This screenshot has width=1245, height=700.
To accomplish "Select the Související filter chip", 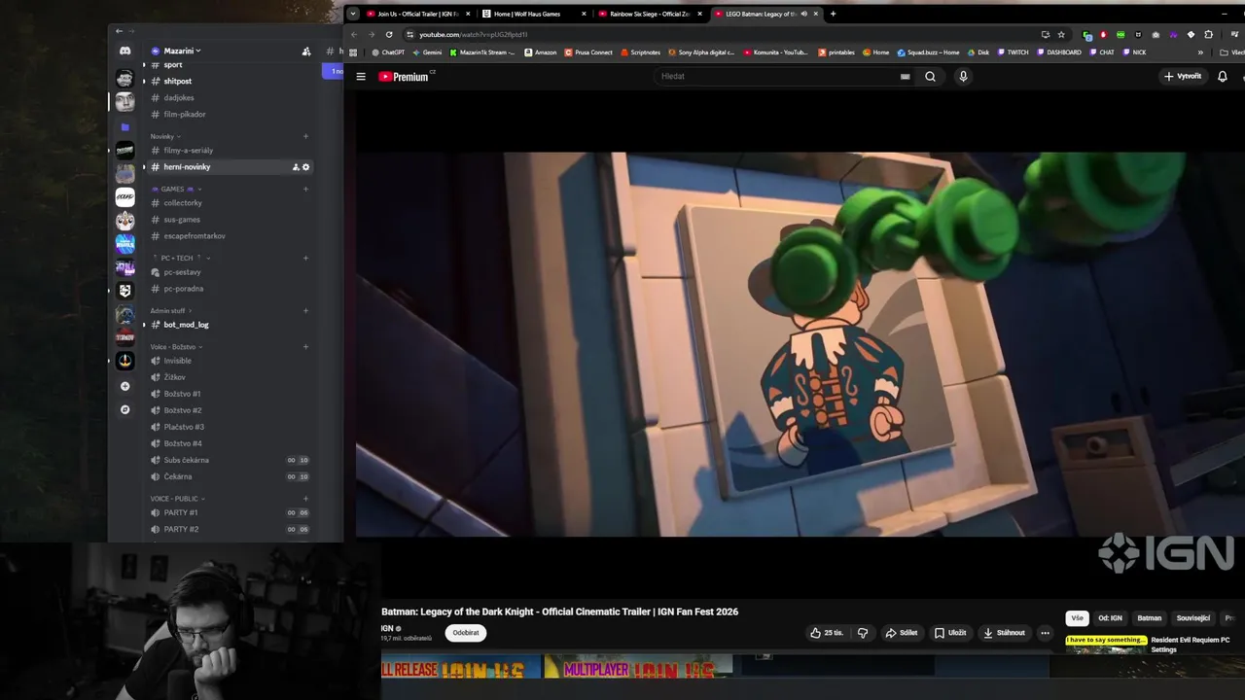I will click(1193, 618).
